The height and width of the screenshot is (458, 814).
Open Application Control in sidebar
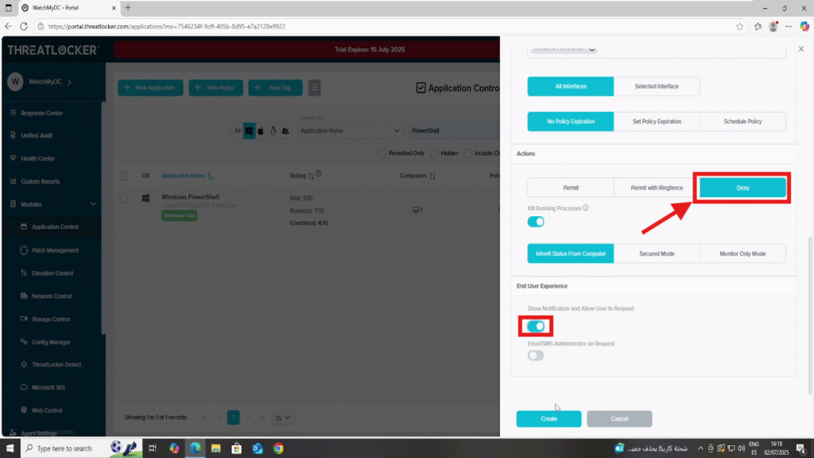pyautogui.click(x=55, y=227)
